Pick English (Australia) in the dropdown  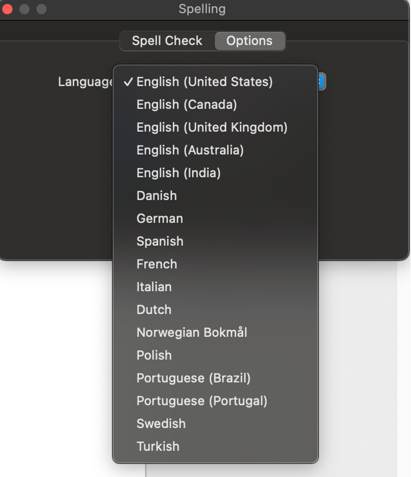tap(190, 150)
